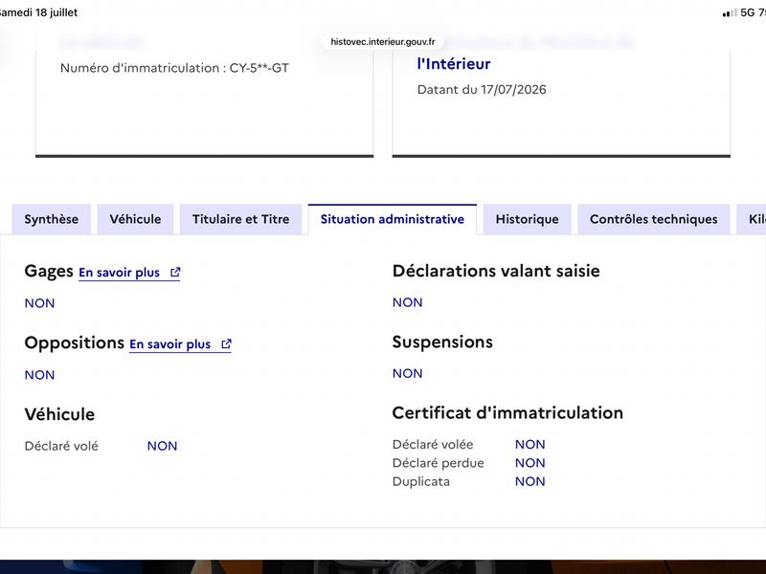Select the registration number CY-5**-GT text
The height and width of the screenshot is (574, 766).
pyautogui.click(x=259, y=68)
